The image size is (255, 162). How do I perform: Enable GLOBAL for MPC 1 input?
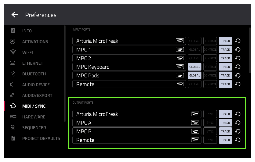click(x=195, y=49)
